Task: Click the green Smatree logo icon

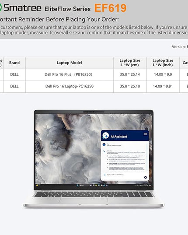Action: 1,7
